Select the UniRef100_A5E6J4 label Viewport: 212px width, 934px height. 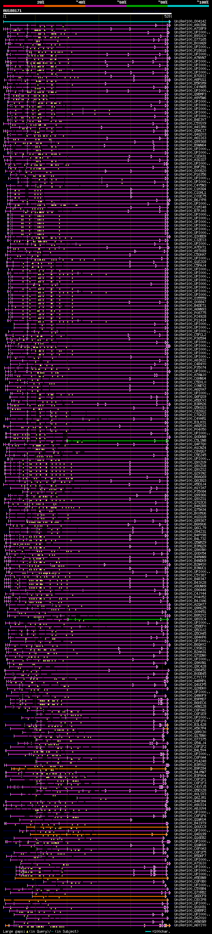(190, 484)
